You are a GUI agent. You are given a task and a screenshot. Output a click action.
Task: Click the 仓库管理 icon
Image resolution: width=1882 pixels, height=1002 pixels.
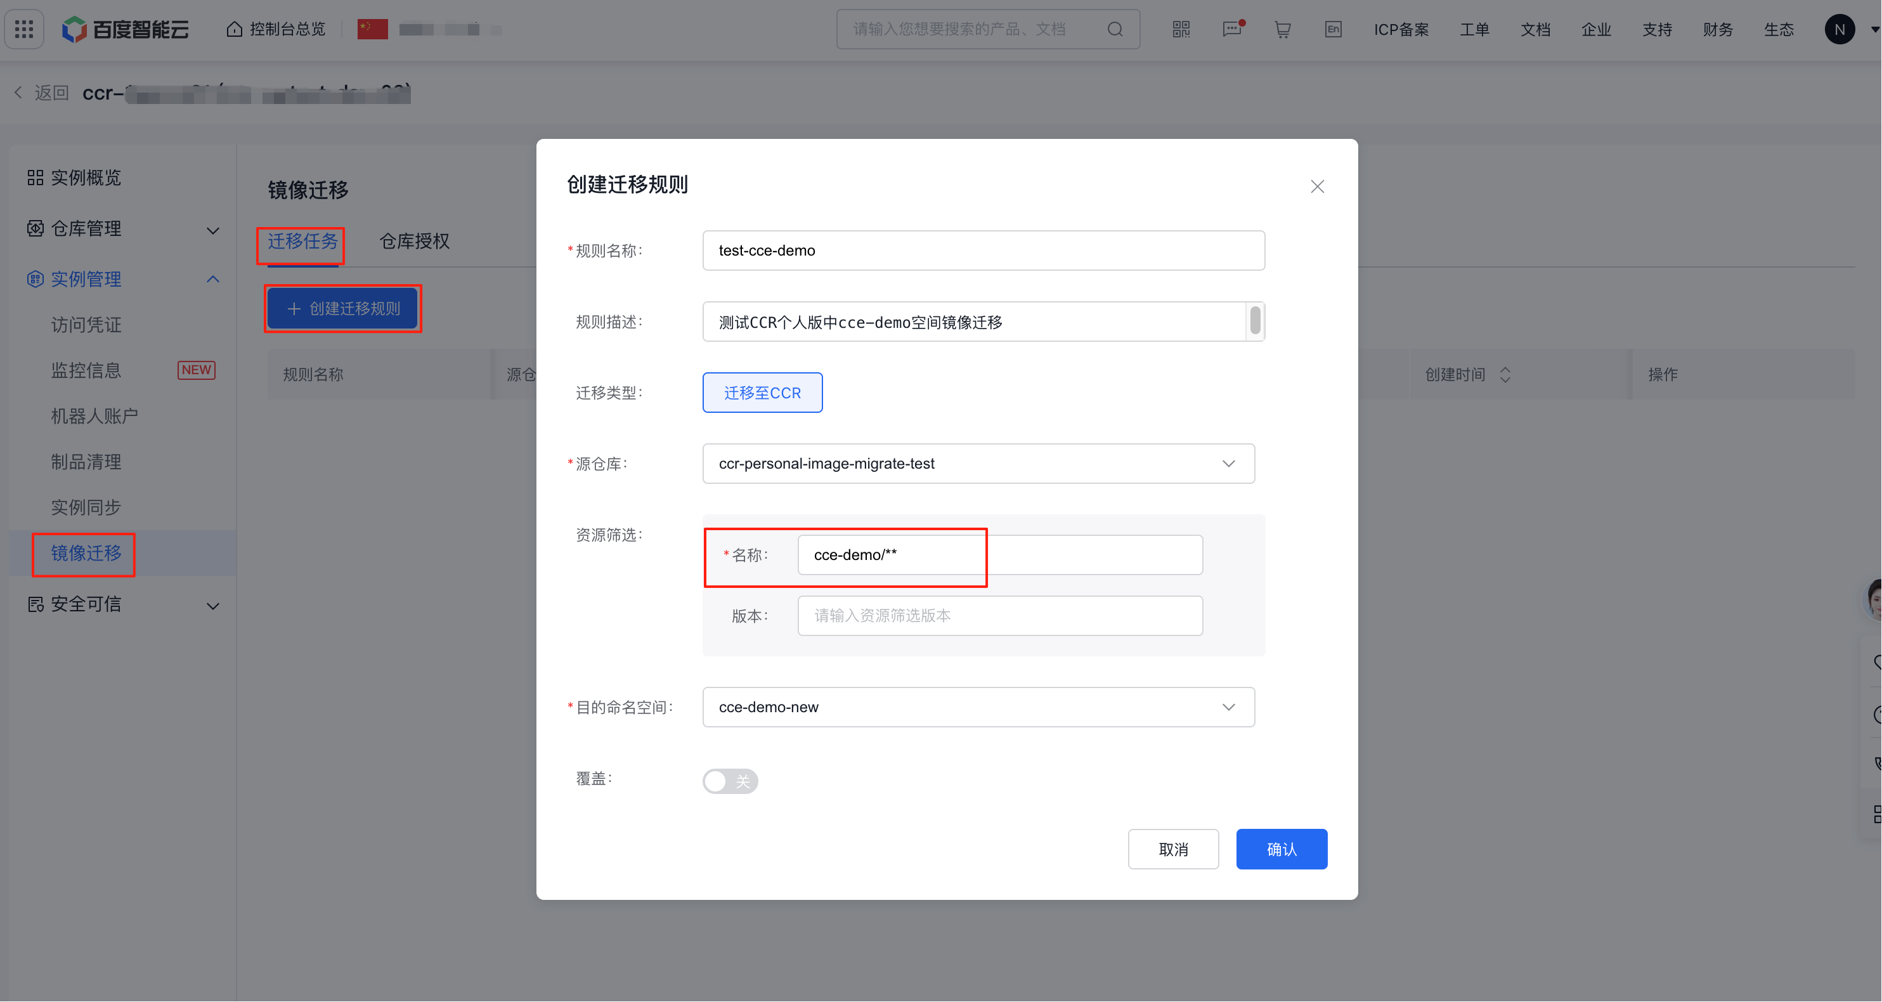tap(35, 229)
